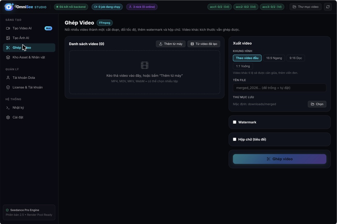
Task: Open Nhật ký log page
Action: tap(29, 108)
